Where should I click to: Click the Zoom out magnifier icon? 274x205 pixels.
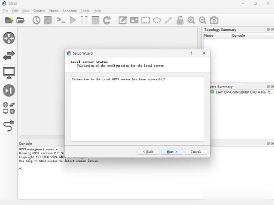[203, 20]
